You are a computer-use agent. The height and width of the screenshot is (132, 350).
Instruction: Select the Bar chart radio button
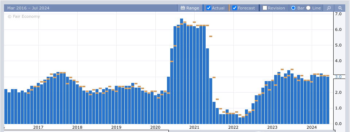click(293, 8)
